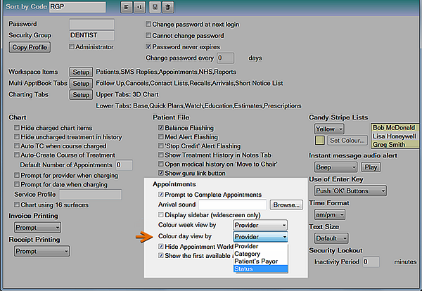
Task: Enable Display sidebar (widescreen only)
Action: (161, 214)
